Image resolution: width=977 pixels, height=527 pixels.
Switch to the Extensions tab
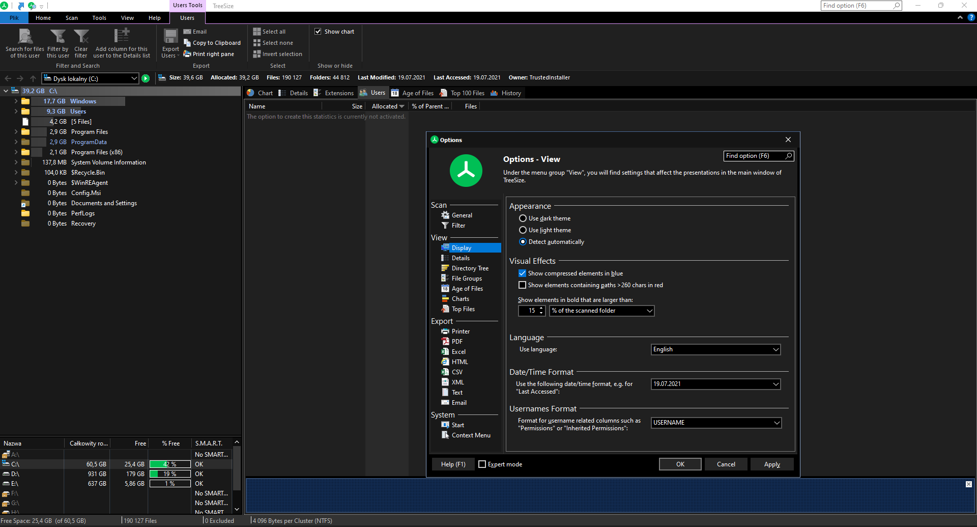pos(334,93)
